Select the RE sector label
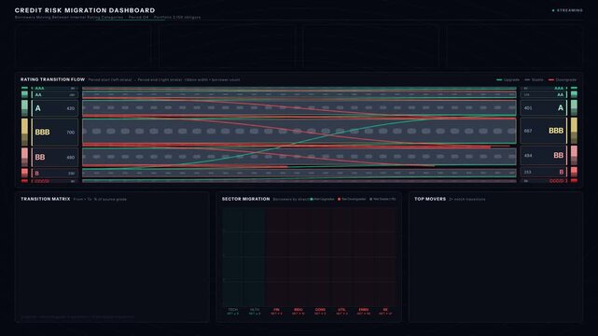598x336 pixels. click(x=385, y=310)
